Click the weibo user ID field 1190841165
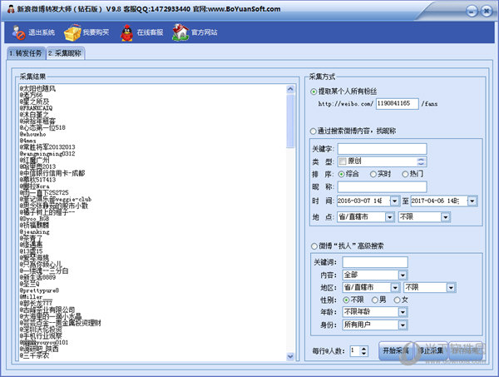 coord(398,104)
